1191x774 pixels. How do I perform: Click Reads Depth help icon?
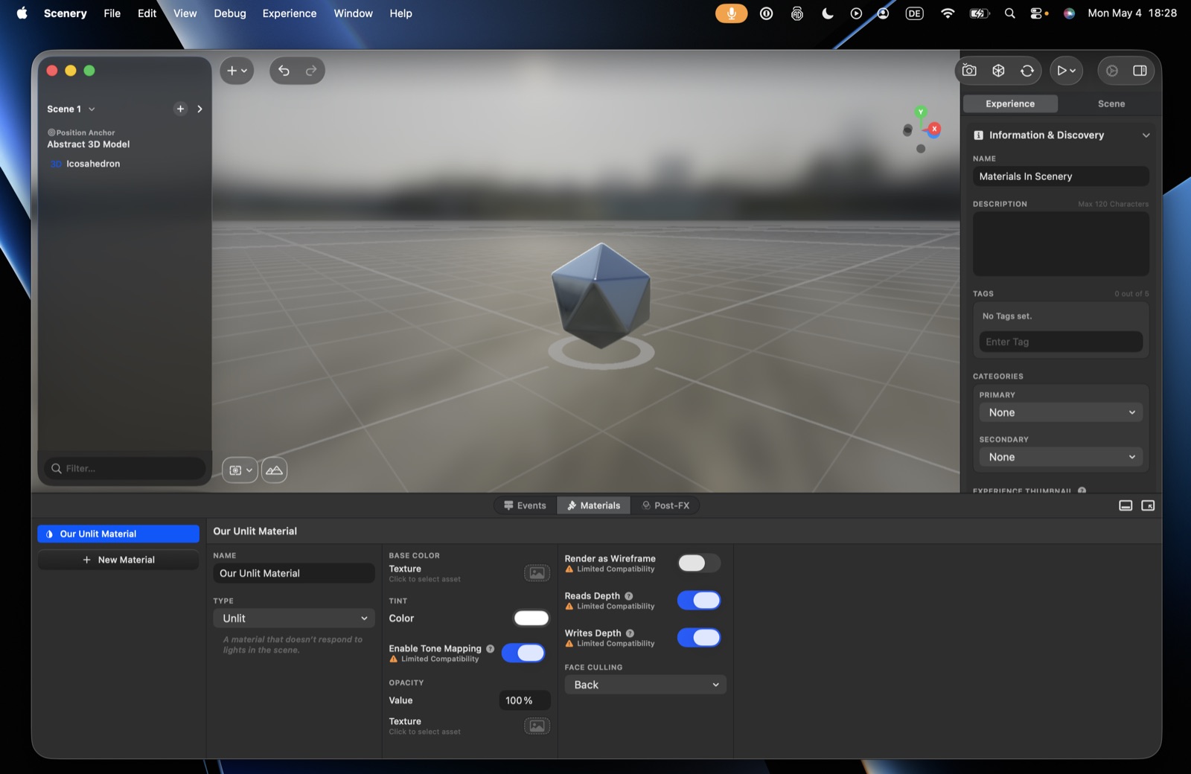point(628,596)
